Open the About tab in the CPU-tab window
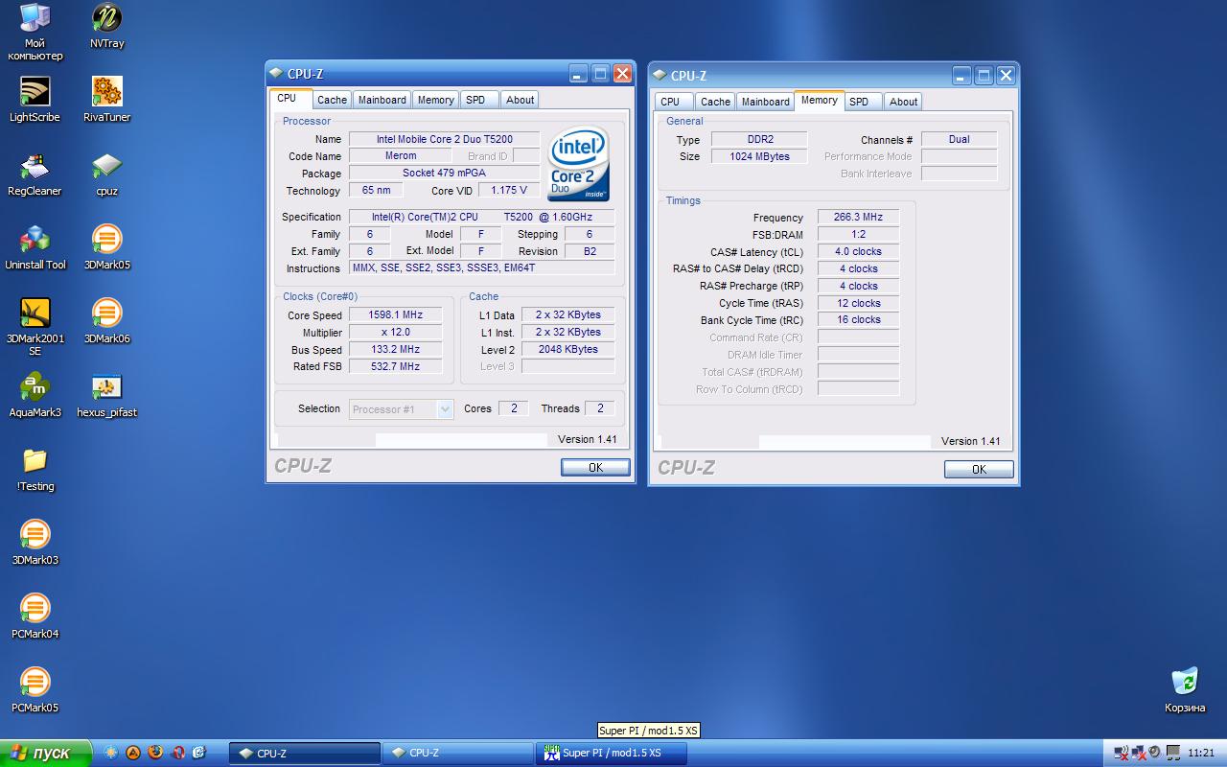The width and height of the screenshot is (1227, 767). coord(520,100)
